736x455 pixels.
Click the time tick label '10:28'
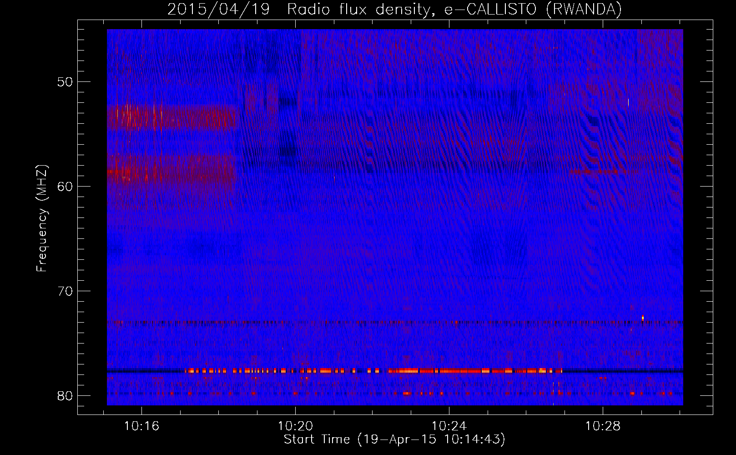tap(603, 426)
